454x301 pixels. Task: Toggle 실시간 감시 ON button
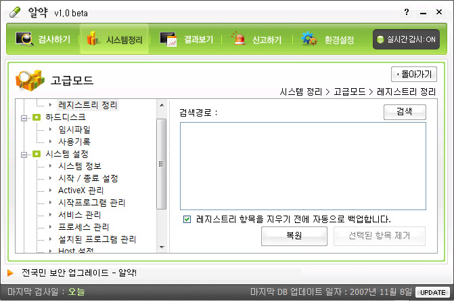click(406, 39)
